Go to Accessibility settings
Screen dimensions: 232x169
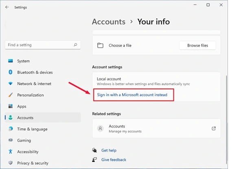point(43,151)
